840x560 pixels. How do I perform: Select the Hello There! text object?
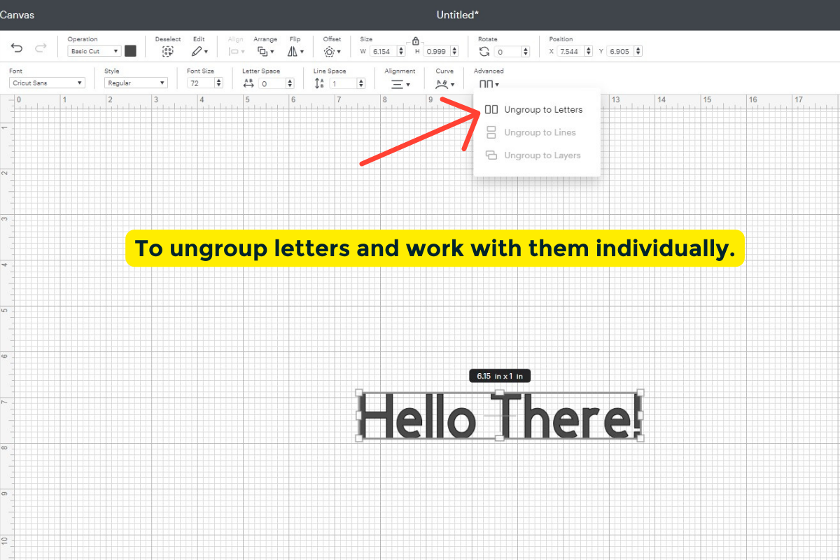coord(500,416)
